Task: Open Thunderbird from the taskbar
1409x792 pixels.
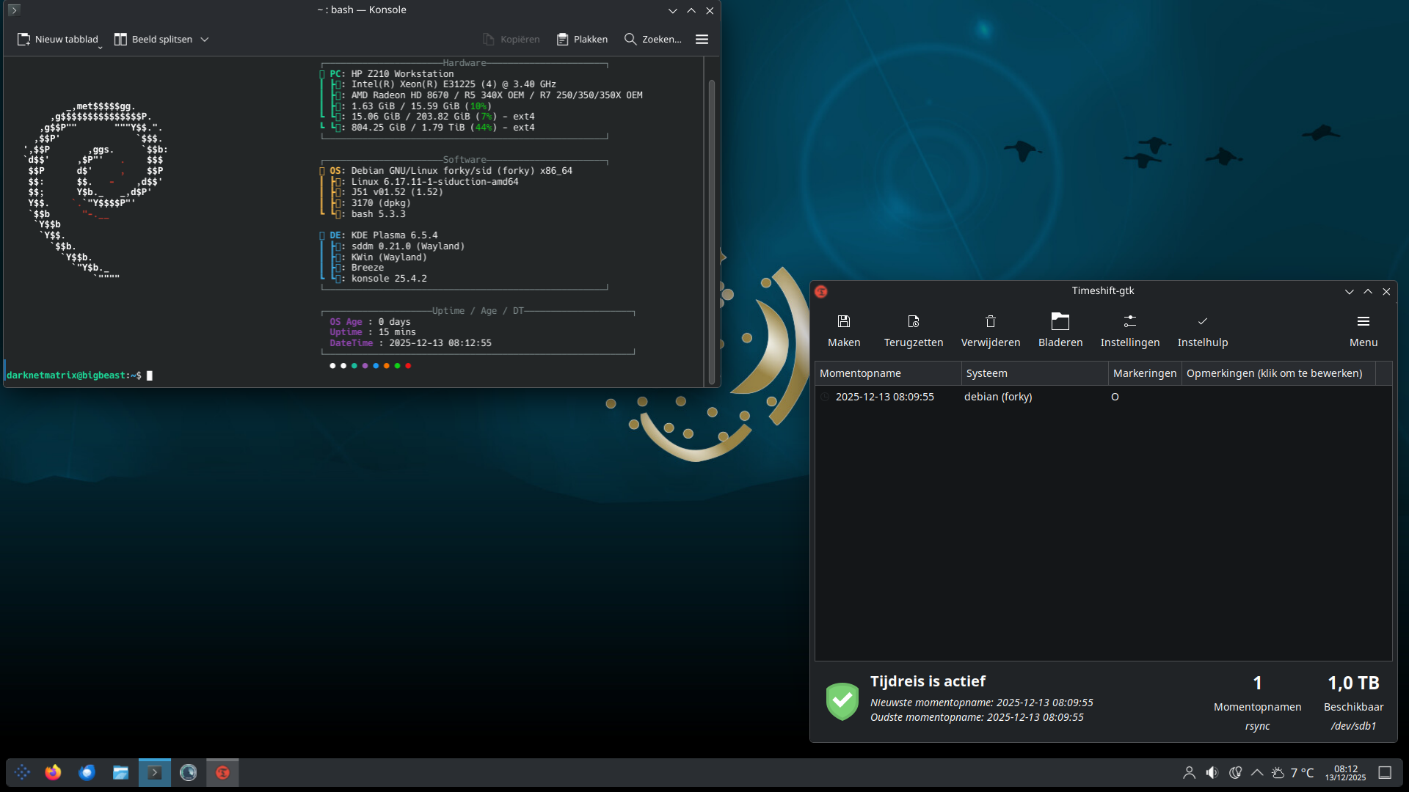Action: click(87, 772)
